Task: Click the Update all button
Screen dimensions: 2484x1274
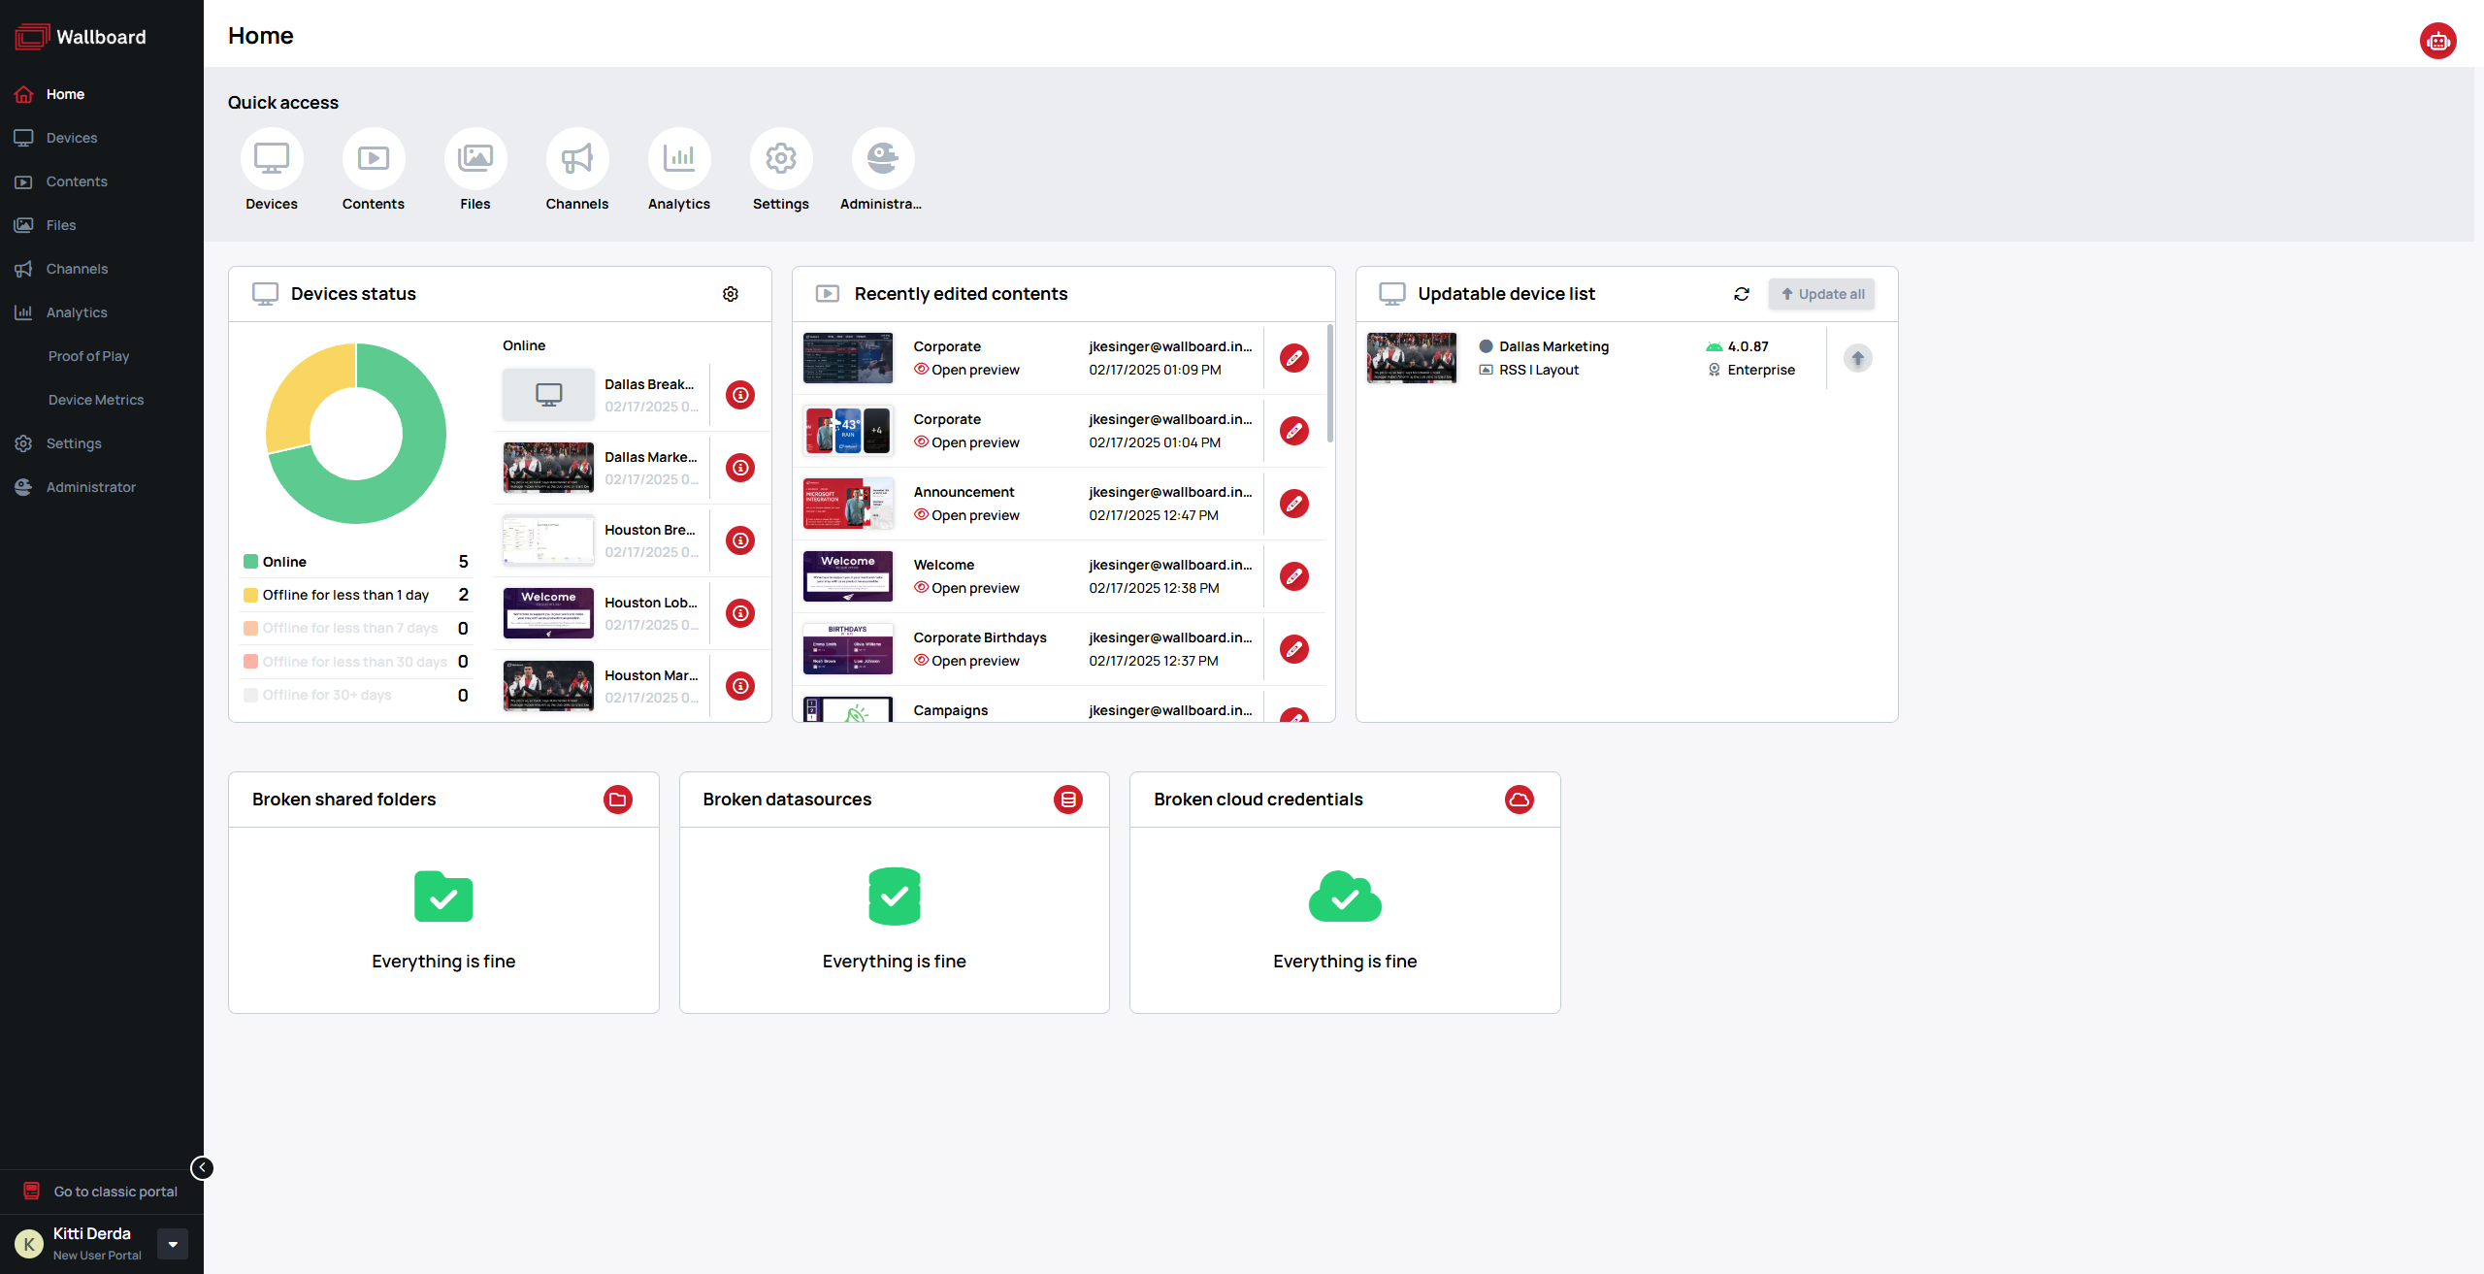Action: [x=1821, y=294]
